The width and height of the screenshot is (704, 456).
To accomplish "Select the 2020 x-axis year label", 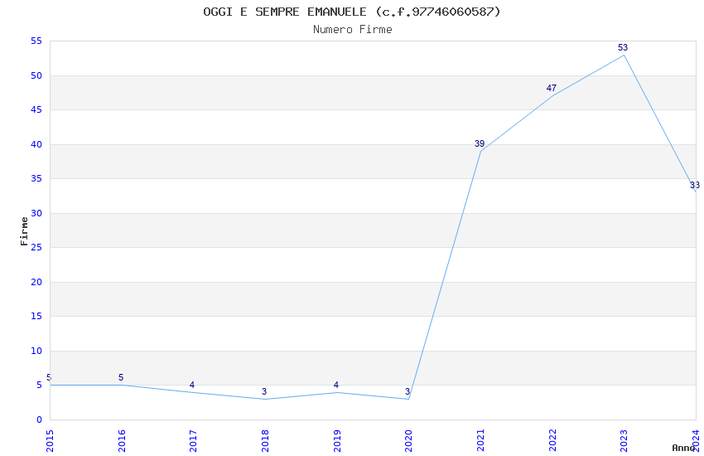I will [408, 441].
